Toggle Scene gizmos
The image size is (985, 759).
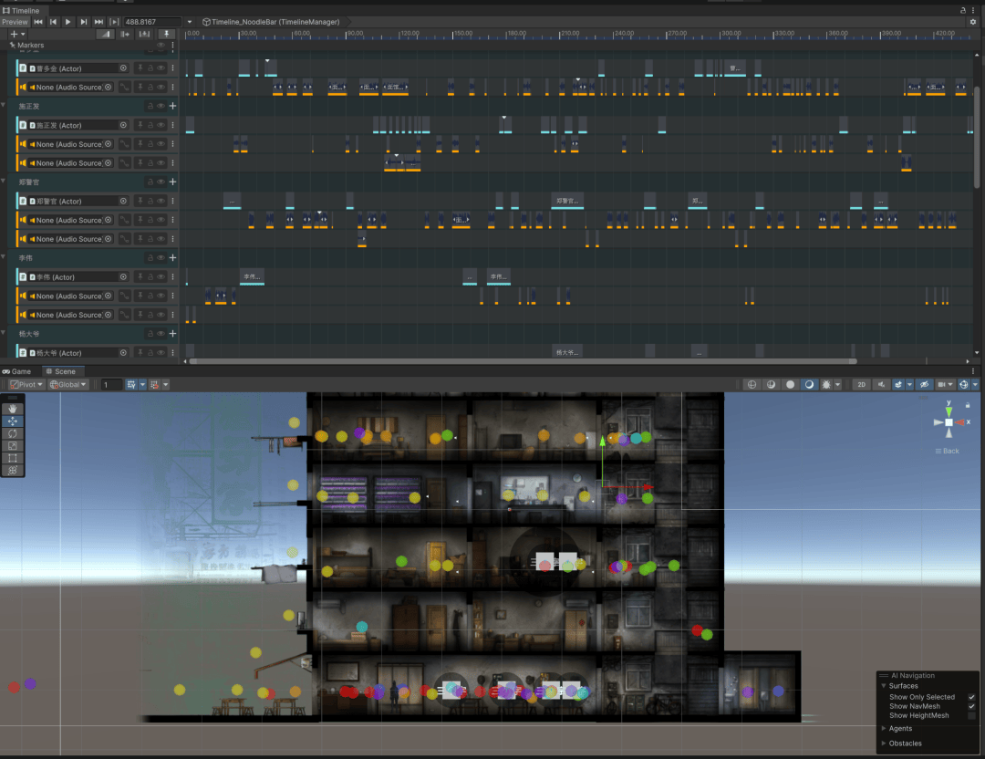(x=964, y=385)
